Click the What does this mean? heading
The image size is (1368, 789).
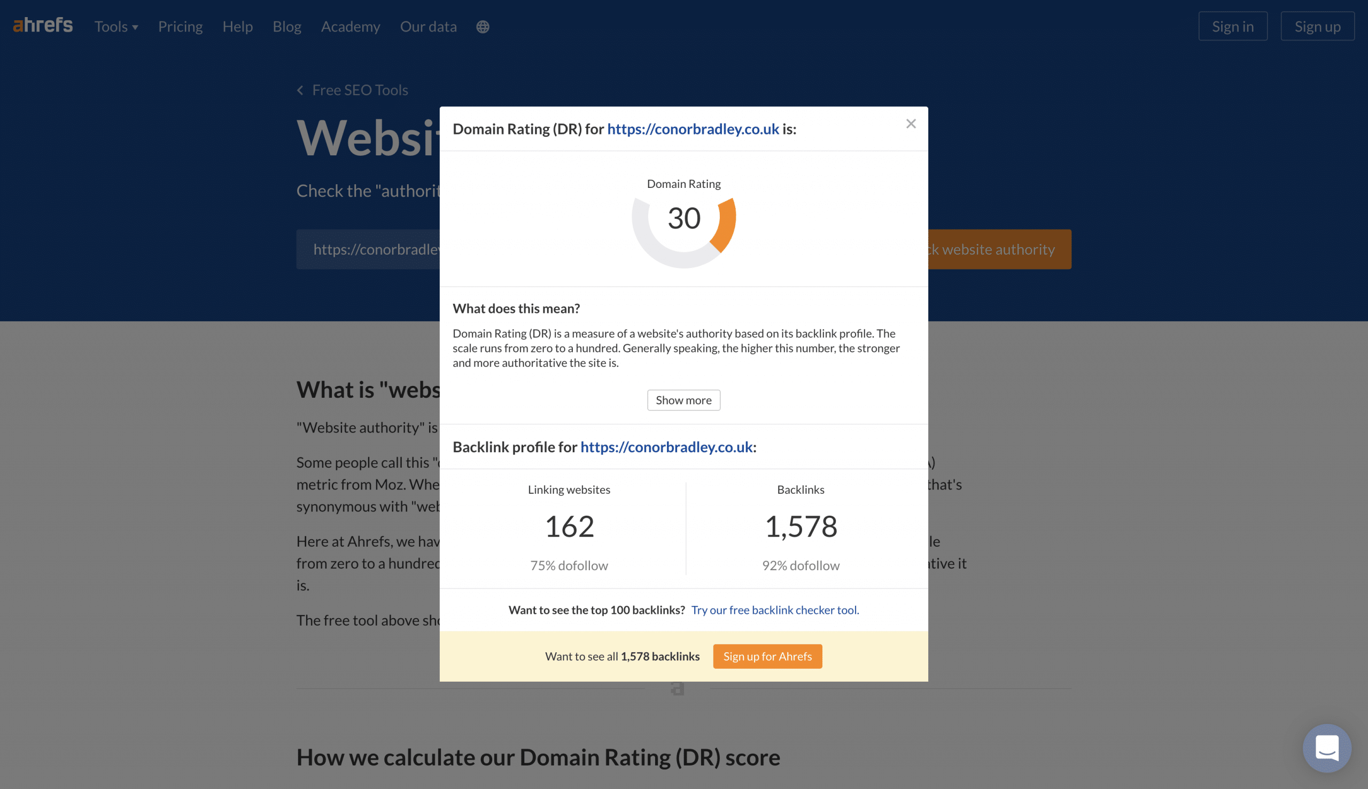click(x=516, y=309)
